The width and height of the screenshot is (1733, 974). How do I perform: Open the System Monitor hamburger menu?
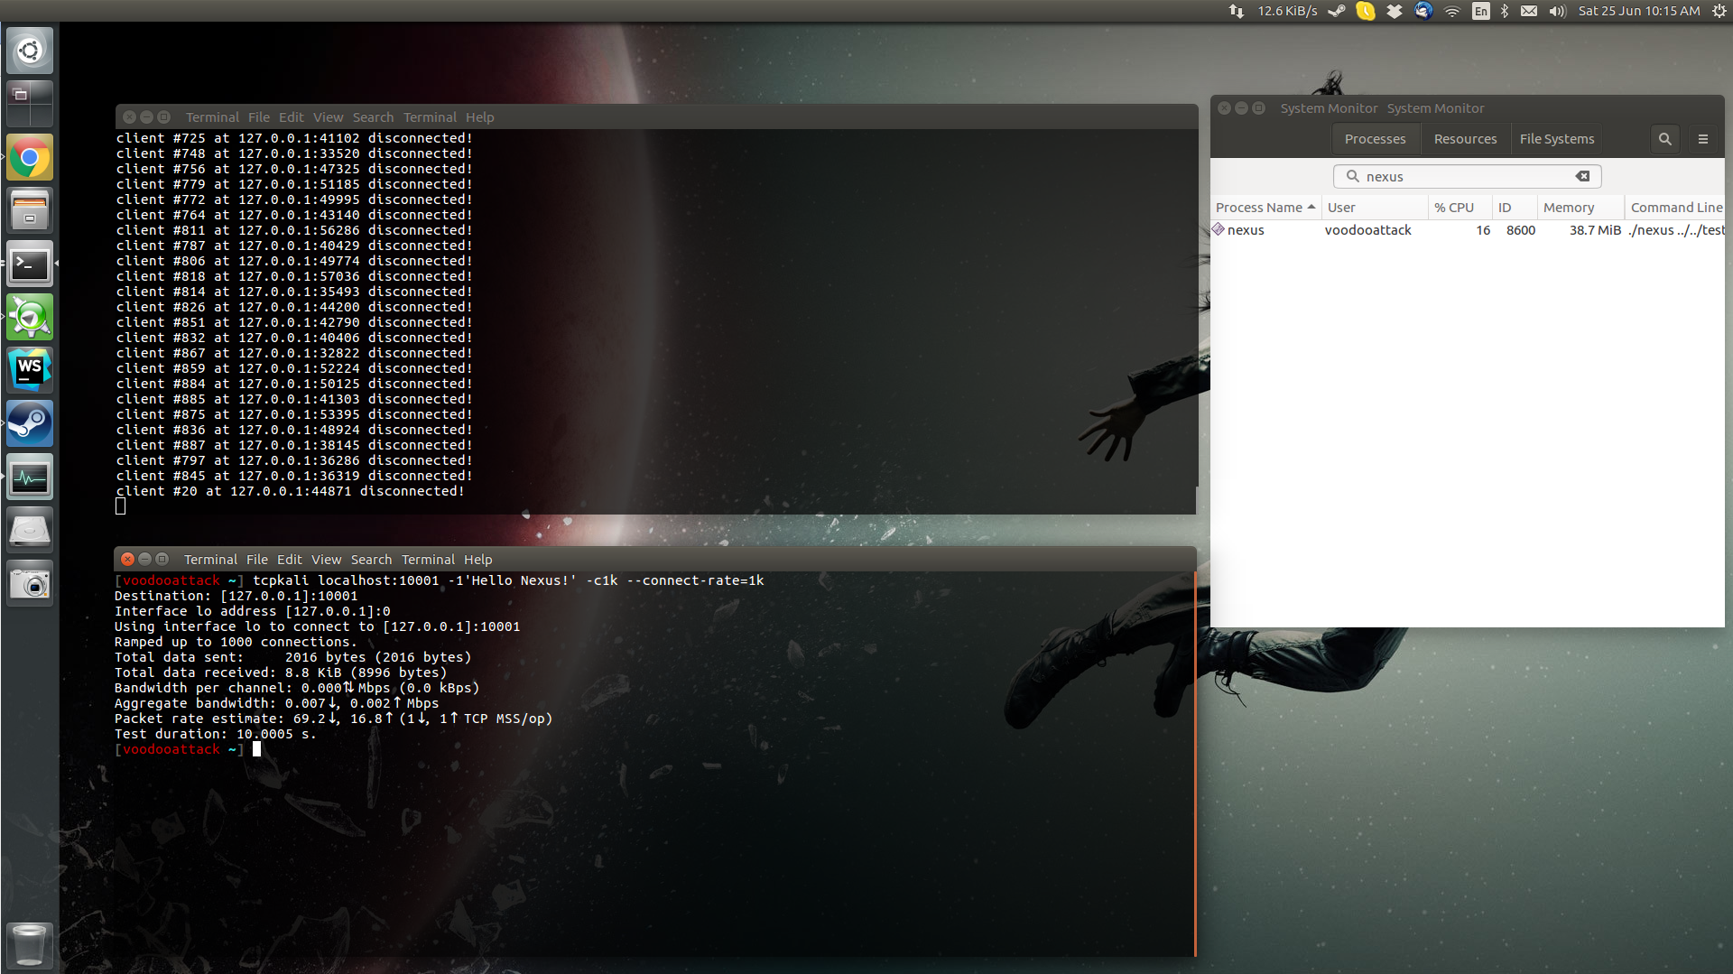pyautogui.click(x=1703, y=139)
